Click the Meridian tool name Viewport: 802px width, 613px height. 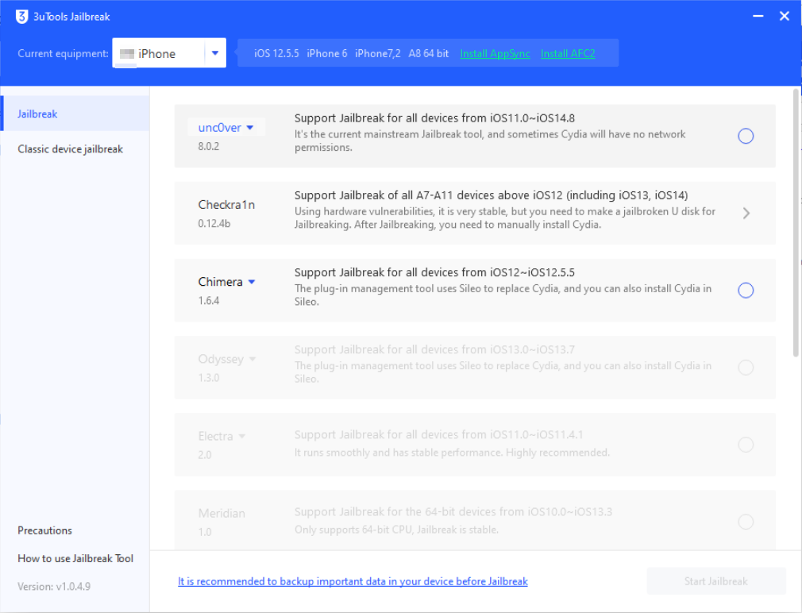tap(222, 513)
